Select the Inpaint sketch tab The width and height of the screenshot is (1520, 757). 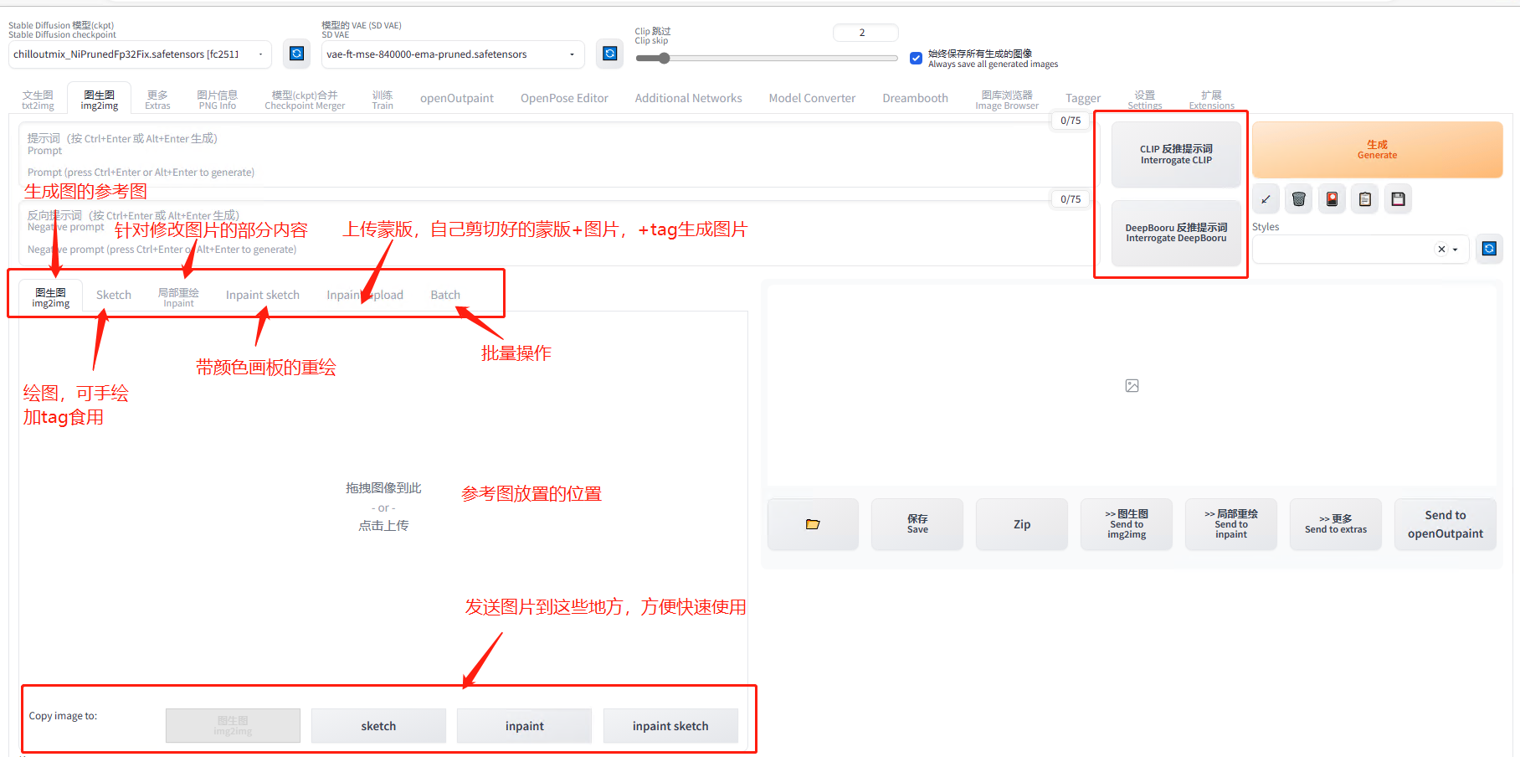(x=262, y=295)
